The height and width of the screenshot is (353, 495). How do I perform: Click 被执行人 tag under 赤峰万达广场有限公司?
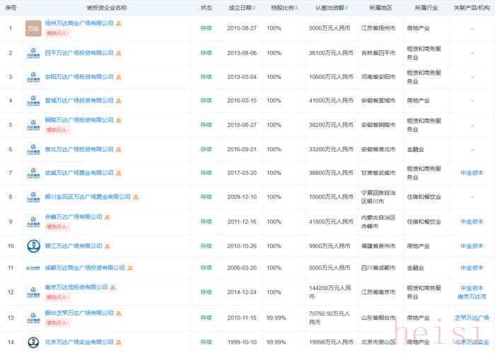[57, 227]
